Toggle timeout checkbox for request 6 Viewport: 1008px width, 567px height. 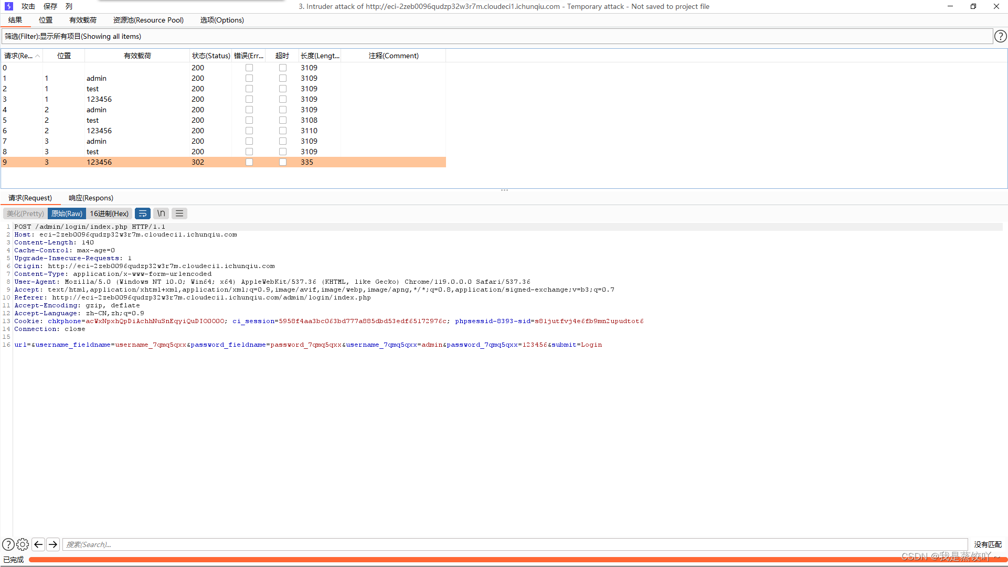283,131
